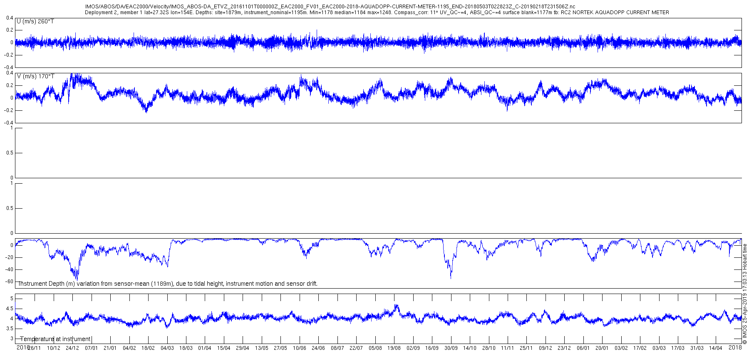The width and height of the screenshot is (749, 354).
Task: Click the '20/01' date tick label
Action: (x=602, y=348)
